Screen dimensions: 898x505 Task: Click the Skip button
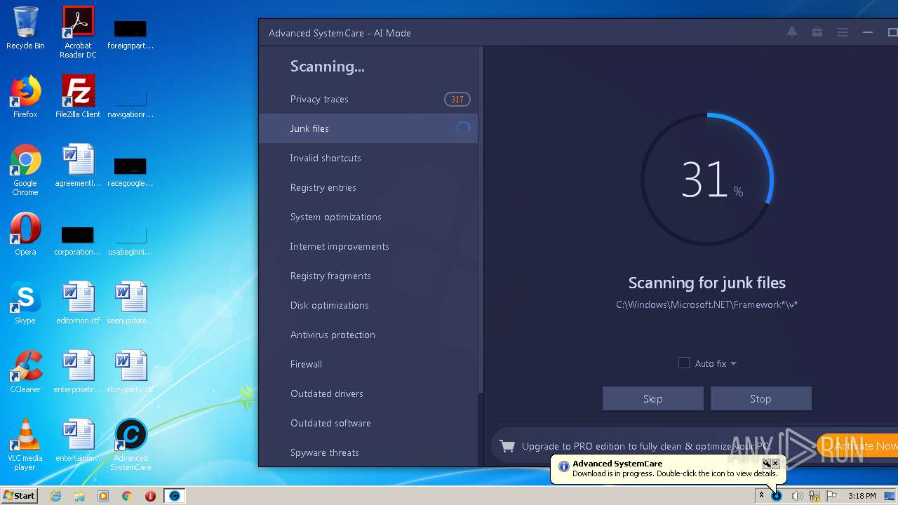652,398
